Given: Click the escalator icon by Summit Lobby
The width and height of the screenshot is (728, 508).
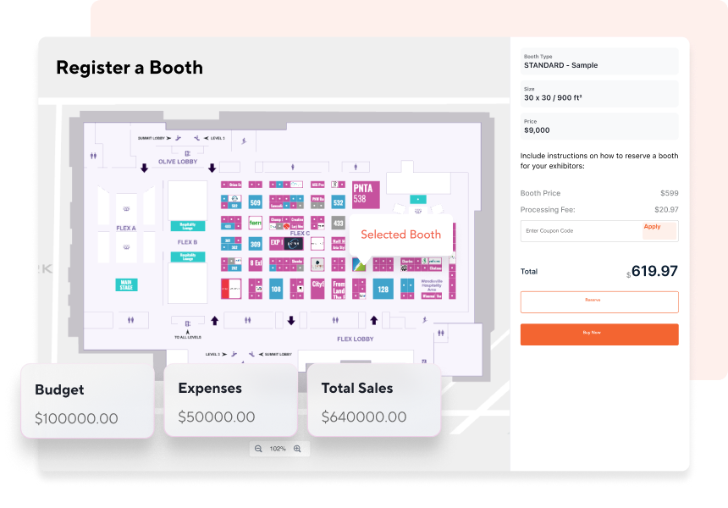Looking at the screenshot, I should click(x=177, y=138).
